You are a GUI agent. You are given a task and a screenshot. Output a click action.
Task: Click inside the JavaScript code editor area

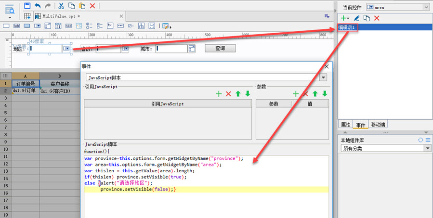pos(206,186)
